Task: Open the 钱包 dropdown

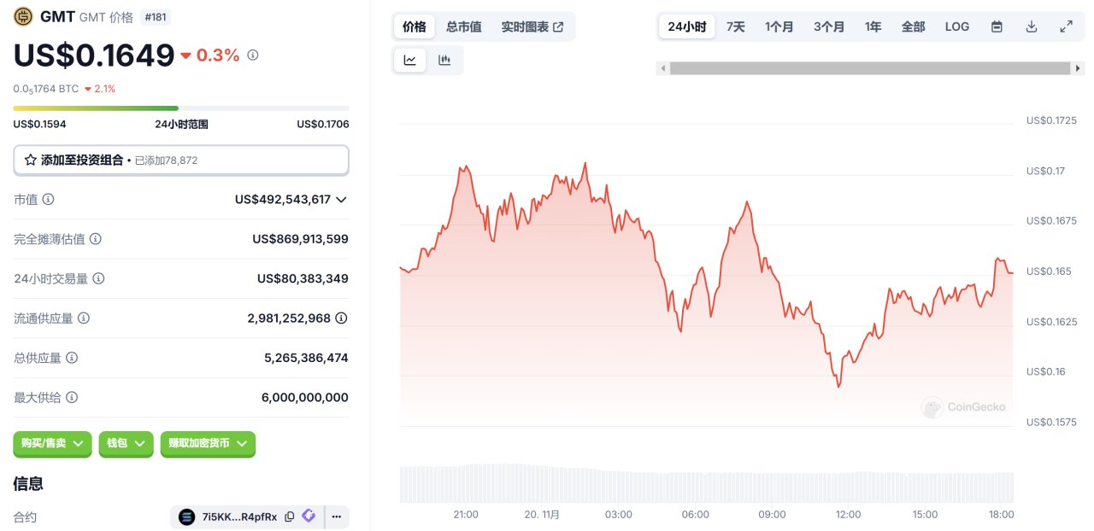Action: (126, 444)
